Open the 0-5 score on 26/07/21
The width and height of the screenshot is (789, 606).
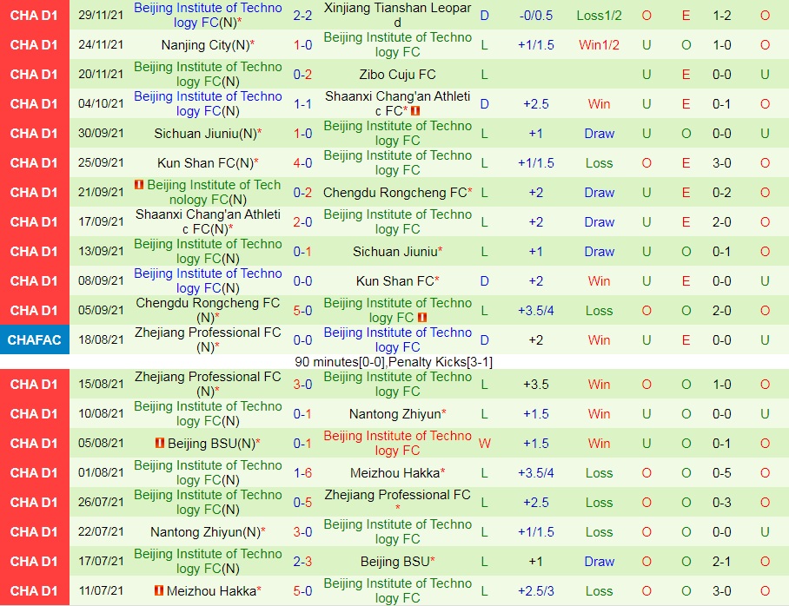click(x=302, y=503)
